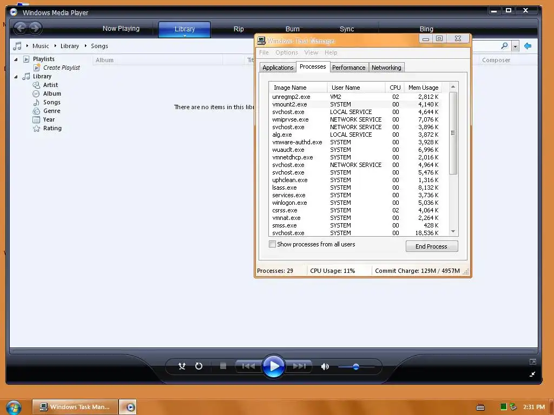The height and width of the screenshot is (415, 554).
Task: Open the Rip tab
Action: pos(239,29)
